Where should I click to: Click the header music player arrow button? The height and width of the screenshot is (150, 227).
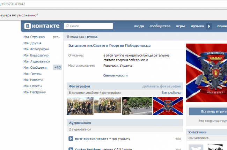pyautogui.click(x=209, y=26)
